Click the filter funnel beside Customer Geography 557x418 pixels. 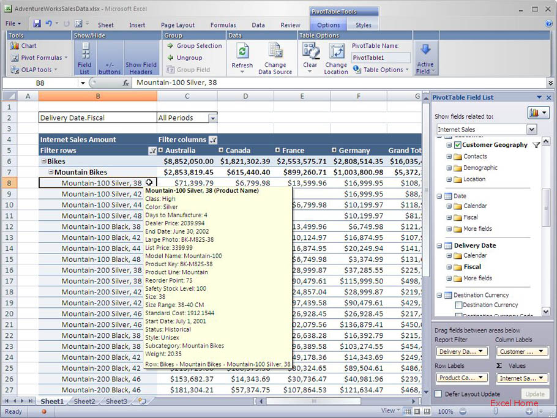[x=536, y=145]
